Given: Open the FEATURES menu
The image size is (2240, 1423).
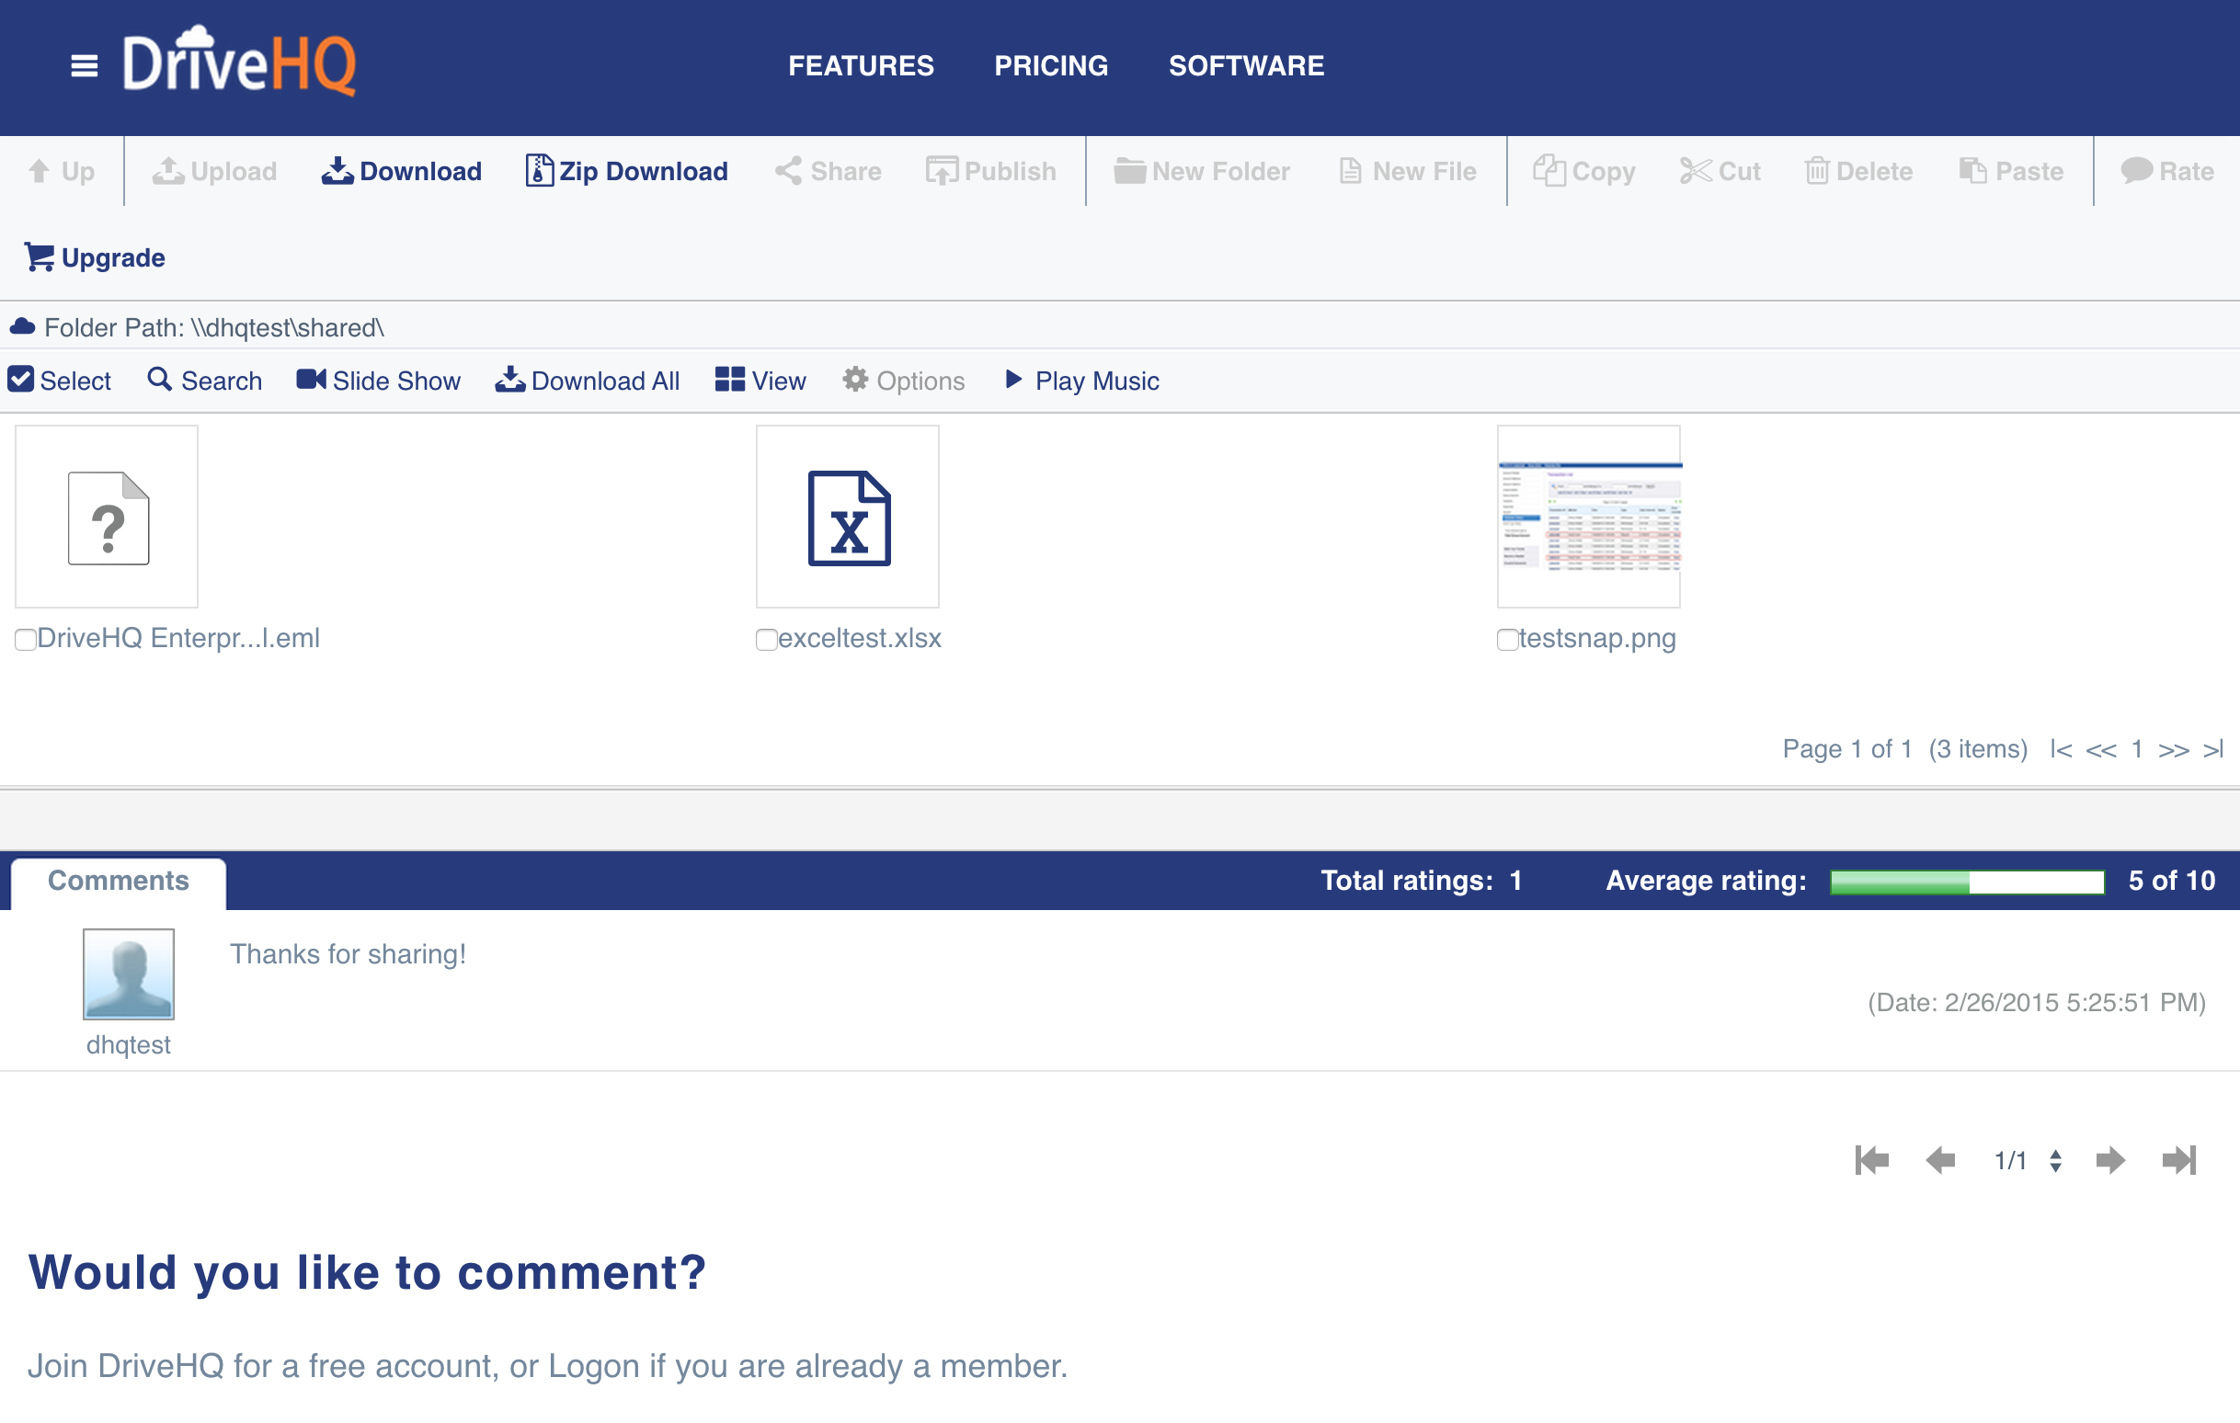Looking at the screenshot, I should (861, 66).
